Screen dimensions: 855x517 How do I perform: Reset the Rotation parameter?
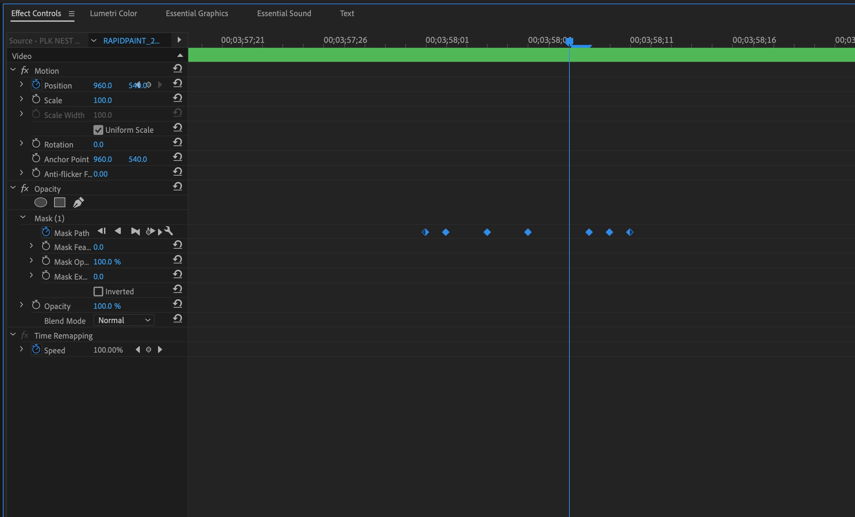pos(178,142)
